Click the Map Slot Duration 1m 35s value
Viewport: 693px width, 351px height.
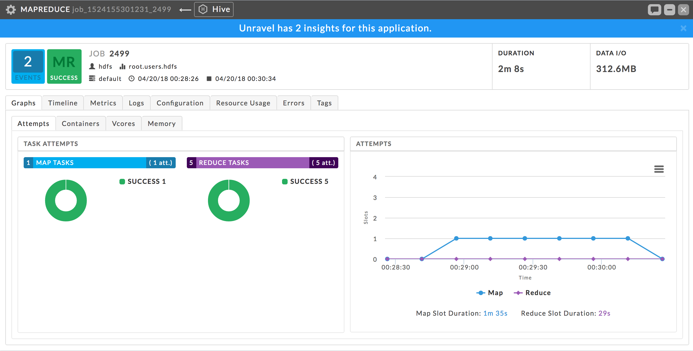(x=495, y=313)
